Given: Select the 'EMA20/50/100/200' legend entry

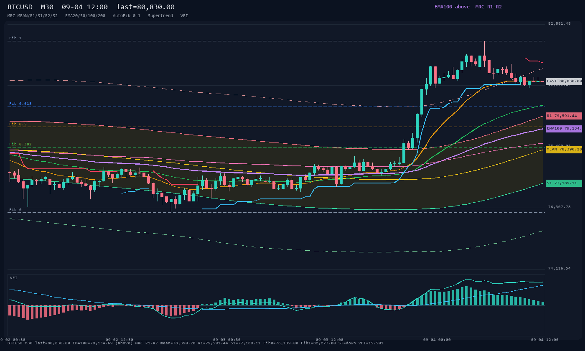Looking at the screenshot, I should (85, 15).
